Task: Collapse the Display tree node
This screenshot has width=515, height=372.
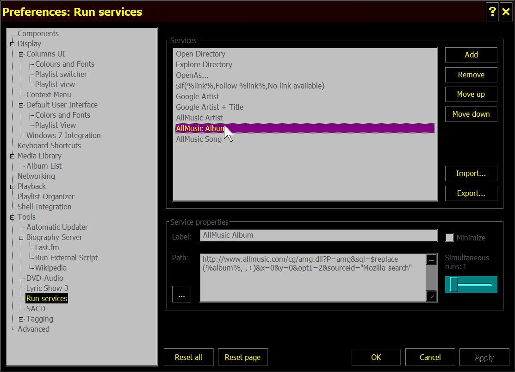Action: [x=12, y=44]
